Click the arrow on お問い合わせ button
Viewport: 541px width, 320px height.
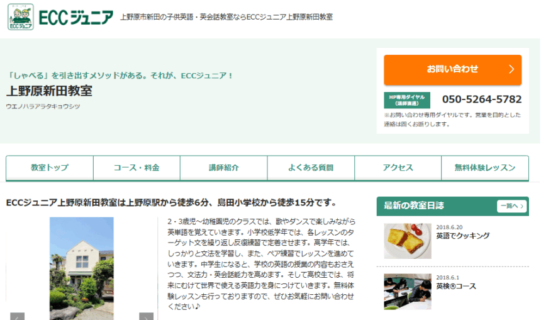pyautogui.click(x=511, y=69)
